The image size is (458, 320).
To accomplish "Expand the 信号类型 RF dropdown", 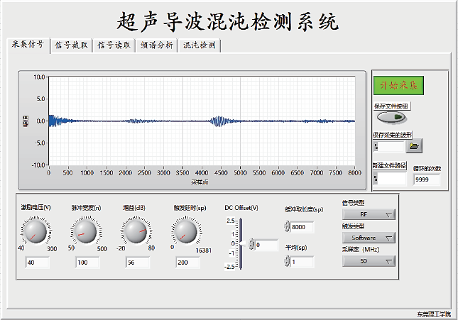I will [x=368, y=214].
